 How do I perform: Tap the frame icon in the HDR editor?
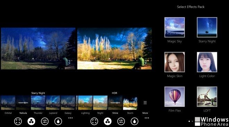[x=94, y=121]
